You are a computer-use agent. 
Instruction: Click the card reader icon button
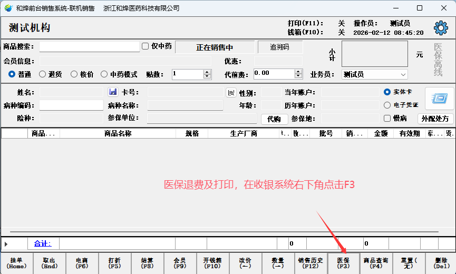(x=439, y=99)
